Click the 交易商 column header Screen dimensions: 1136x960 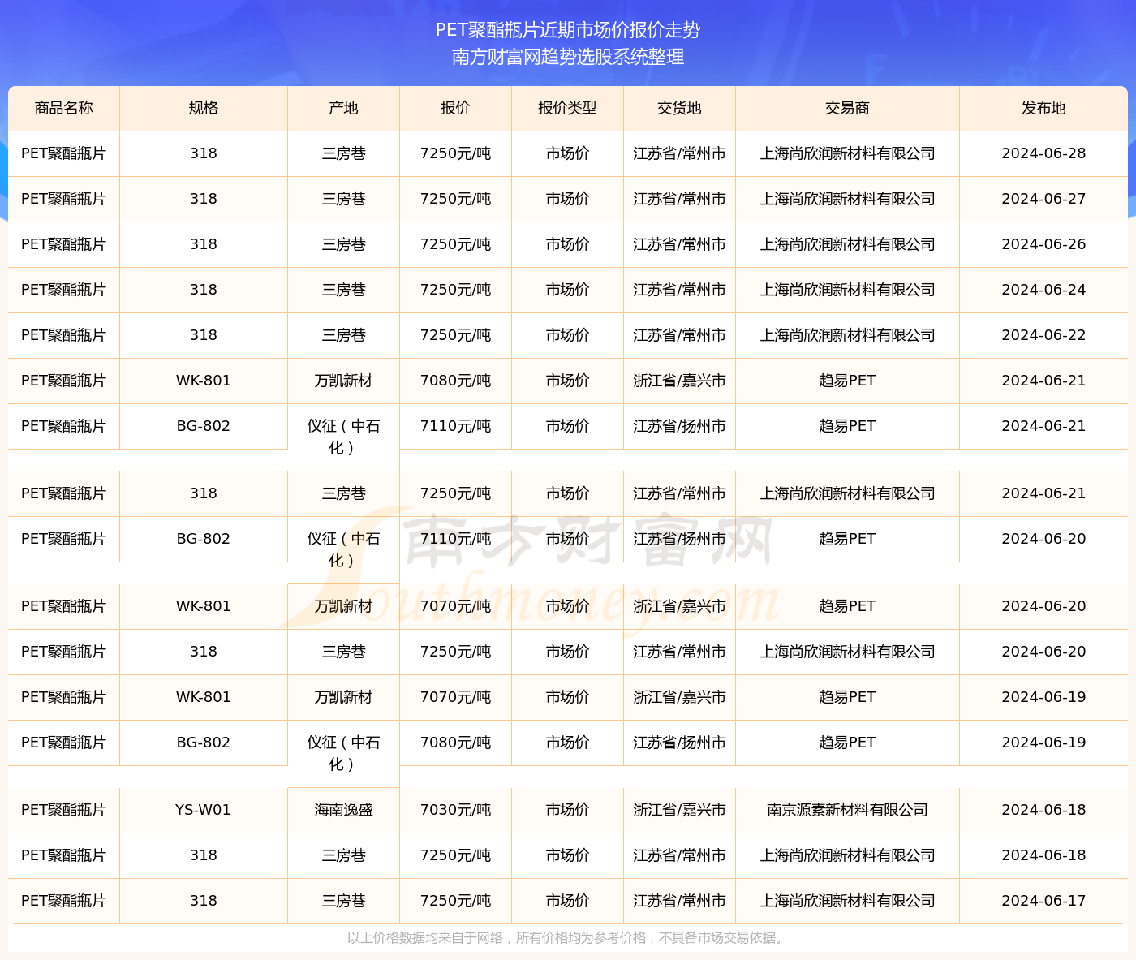[848, 108]
